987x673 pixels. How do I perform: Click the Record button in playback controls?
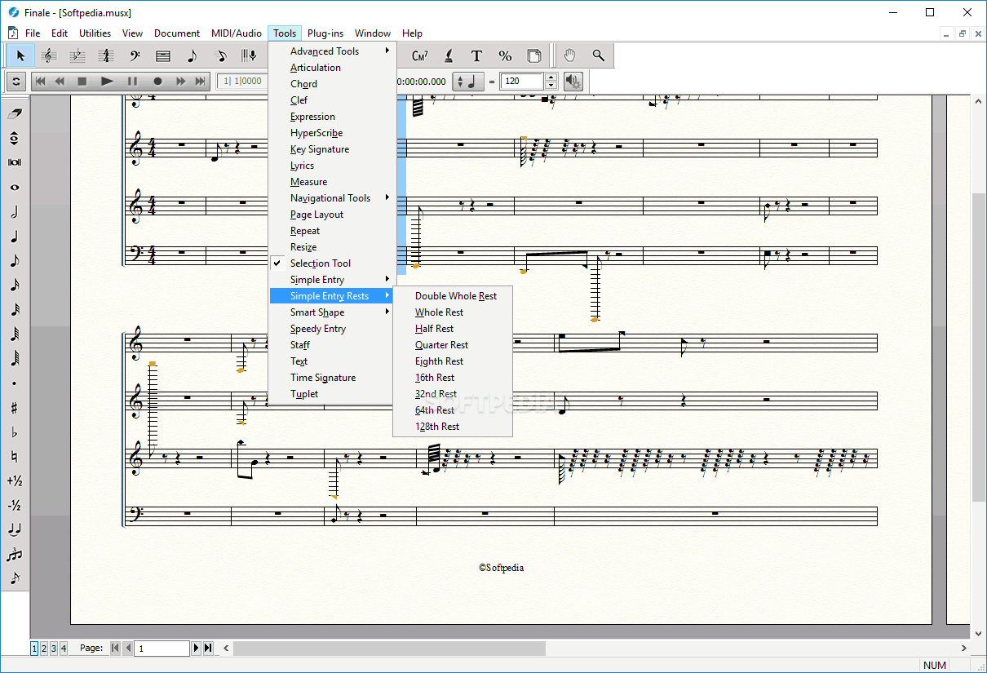tap(157, 82)
